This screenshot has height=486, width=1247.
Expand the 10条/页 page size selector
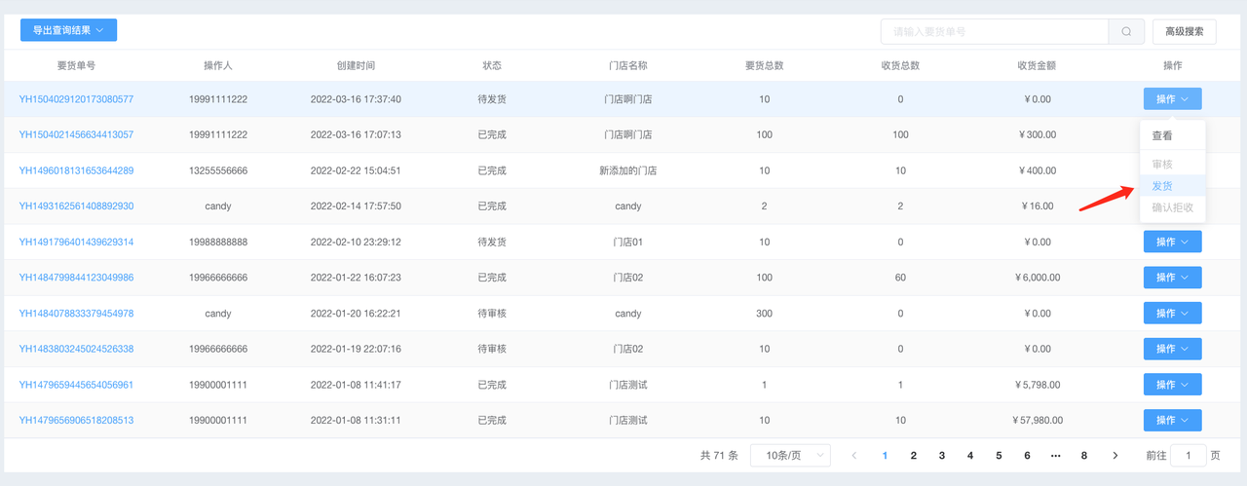795,456
